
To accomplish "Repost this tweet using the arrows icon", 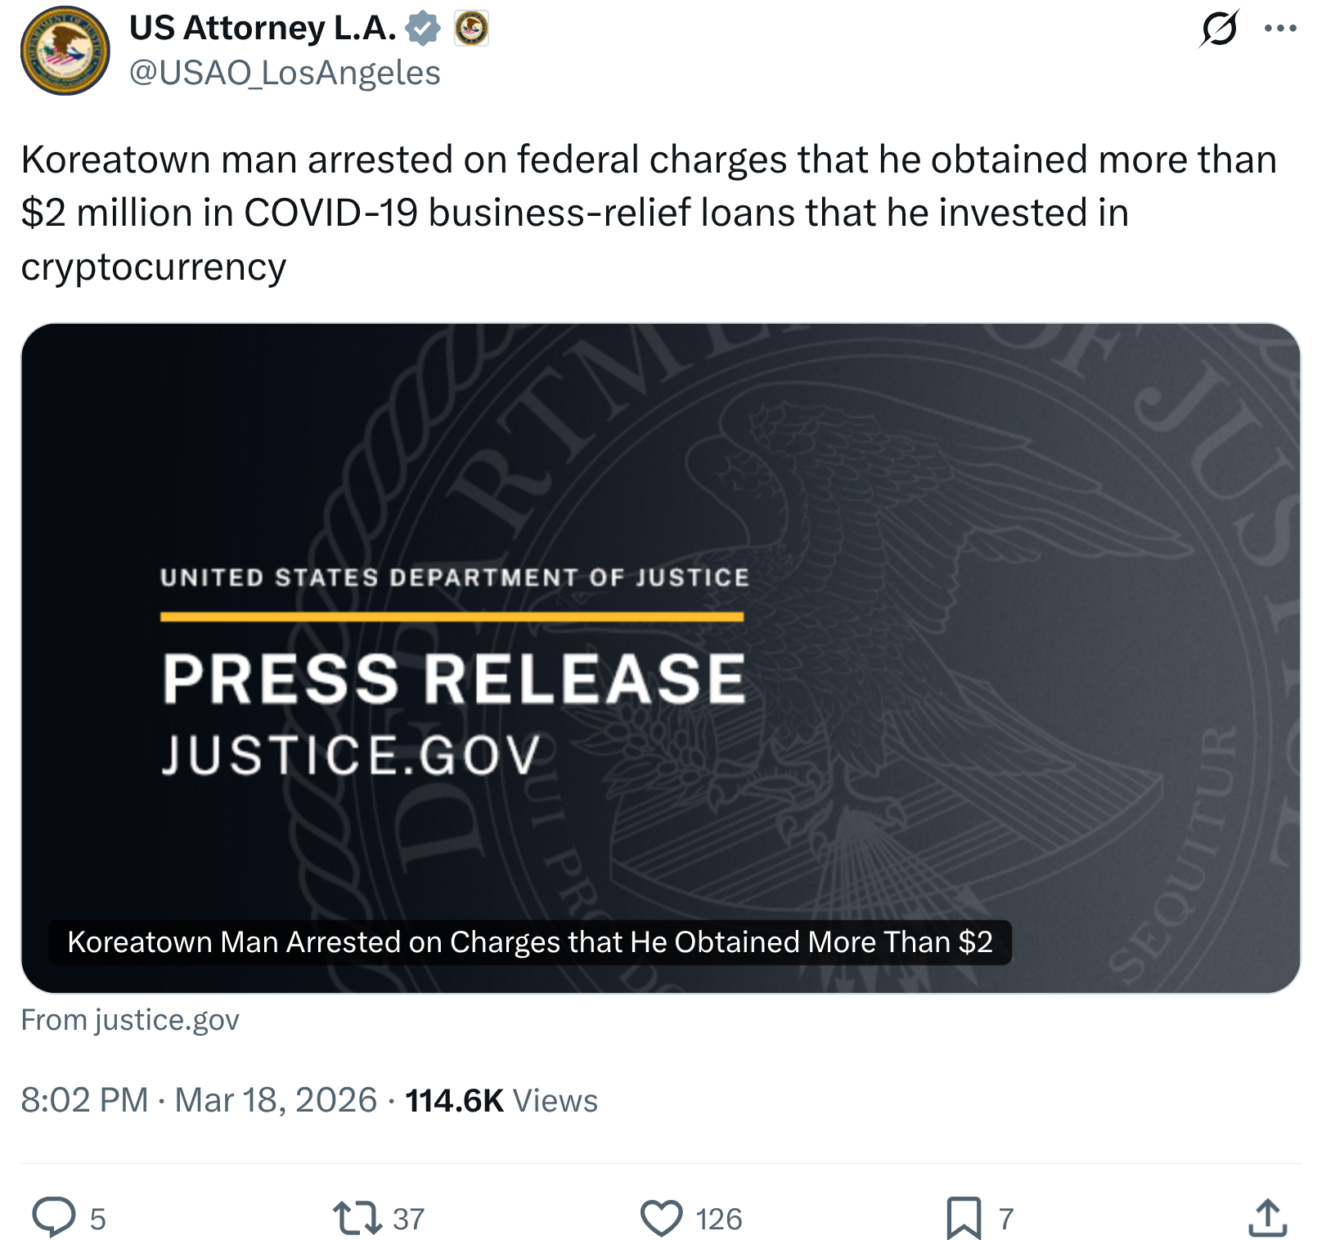I will pos(357,1217).
